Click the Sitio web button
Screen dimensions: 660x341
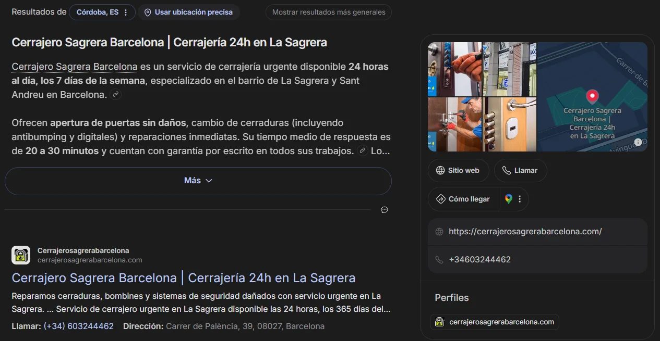click(x=458, y=171)
